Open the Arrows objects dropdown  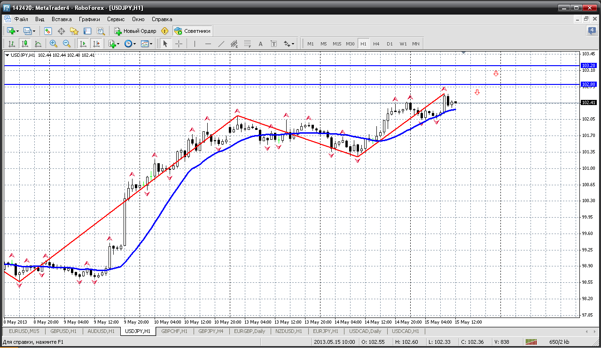289,44
